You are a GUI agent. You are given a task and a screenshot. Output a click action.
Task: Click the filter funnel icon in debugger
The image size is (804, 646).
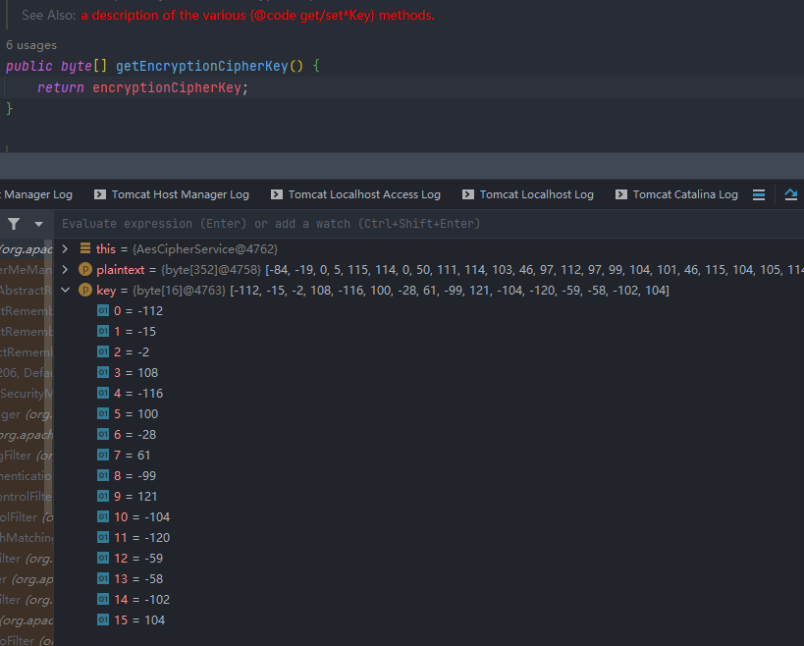click(x=14, y=224)
